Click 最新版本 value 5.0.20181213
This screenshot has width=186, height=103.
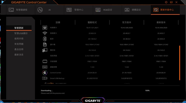tap(161, 78)
